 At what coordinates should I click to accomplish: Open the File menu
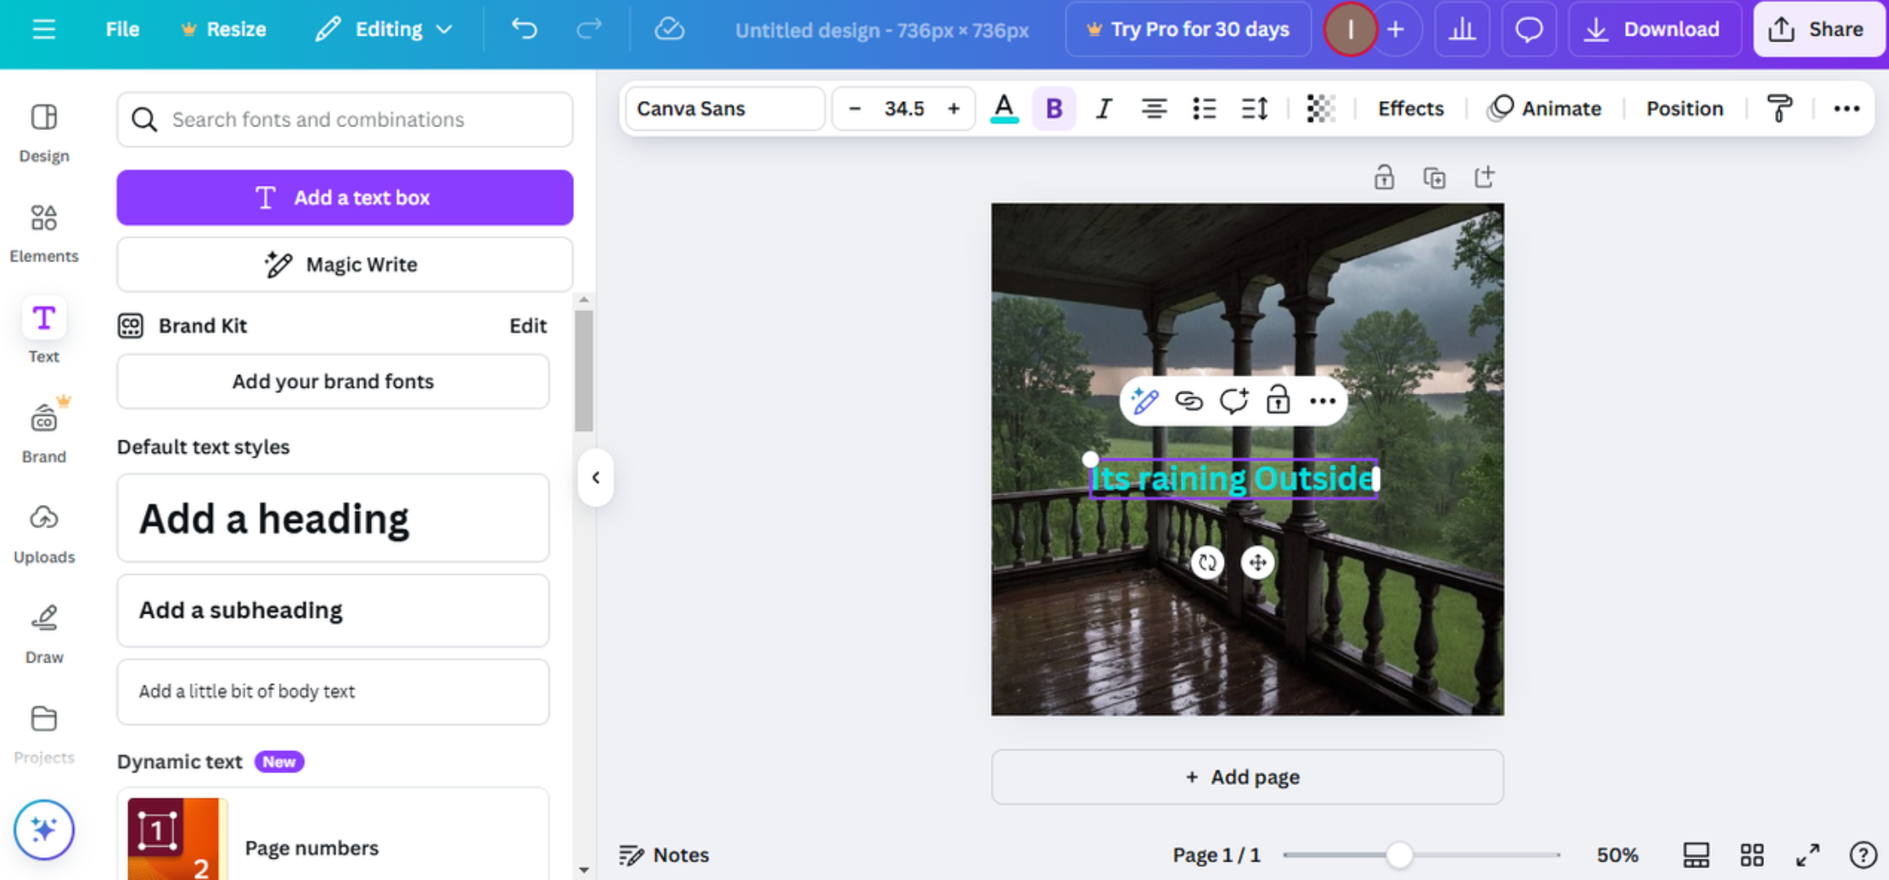pos(121,29)
